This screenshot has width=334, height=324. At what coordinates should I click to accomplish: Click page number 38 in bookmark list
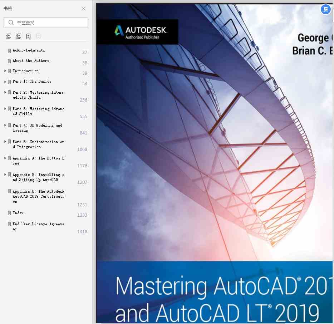(x=85, y=63)
